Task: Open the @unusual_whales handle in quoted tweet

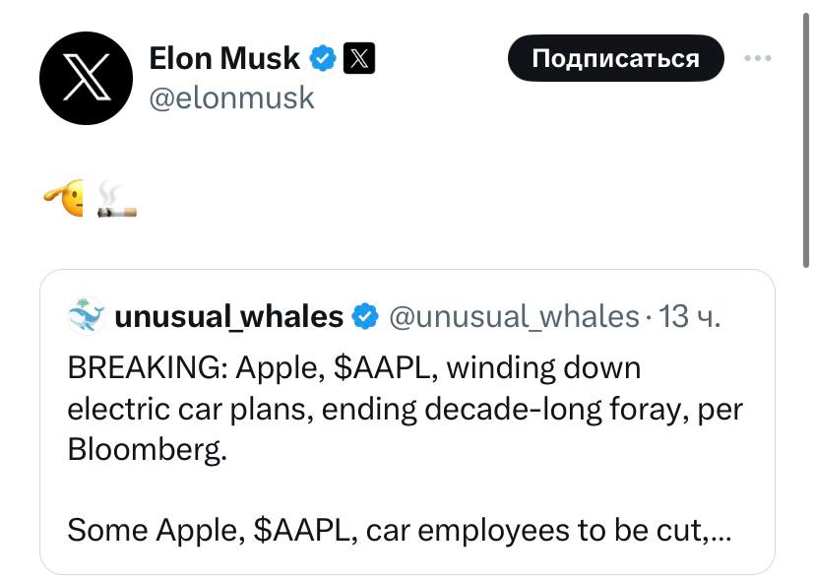Action: (x=514, y=316)
